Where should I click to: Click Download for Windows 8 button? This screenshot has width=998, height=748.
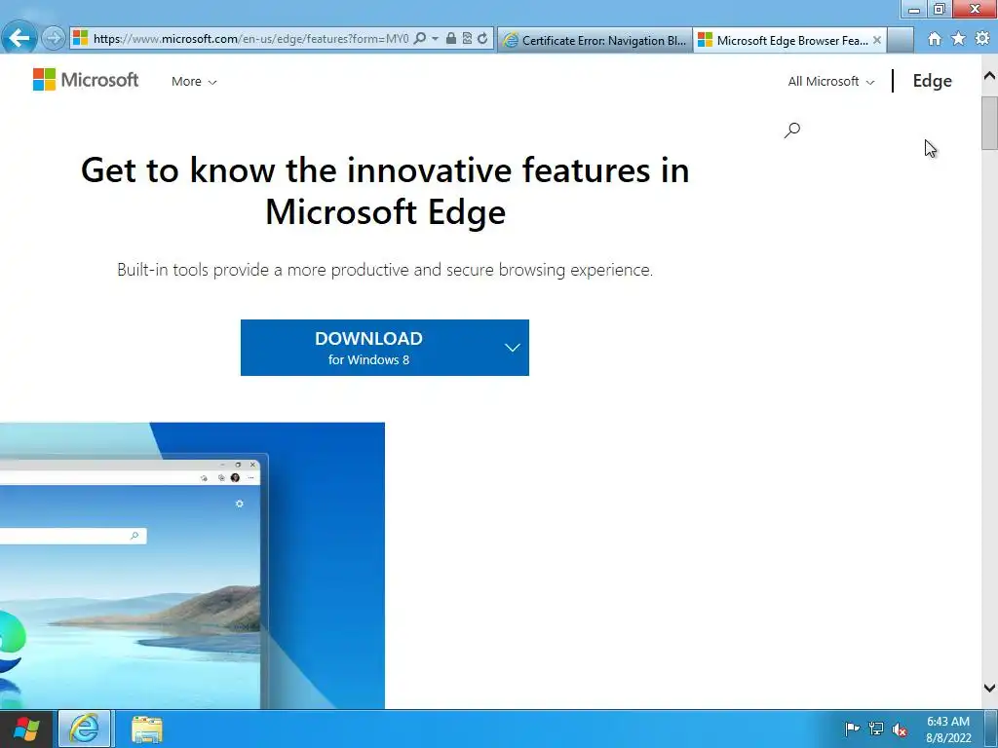click(x=368, y=348)
